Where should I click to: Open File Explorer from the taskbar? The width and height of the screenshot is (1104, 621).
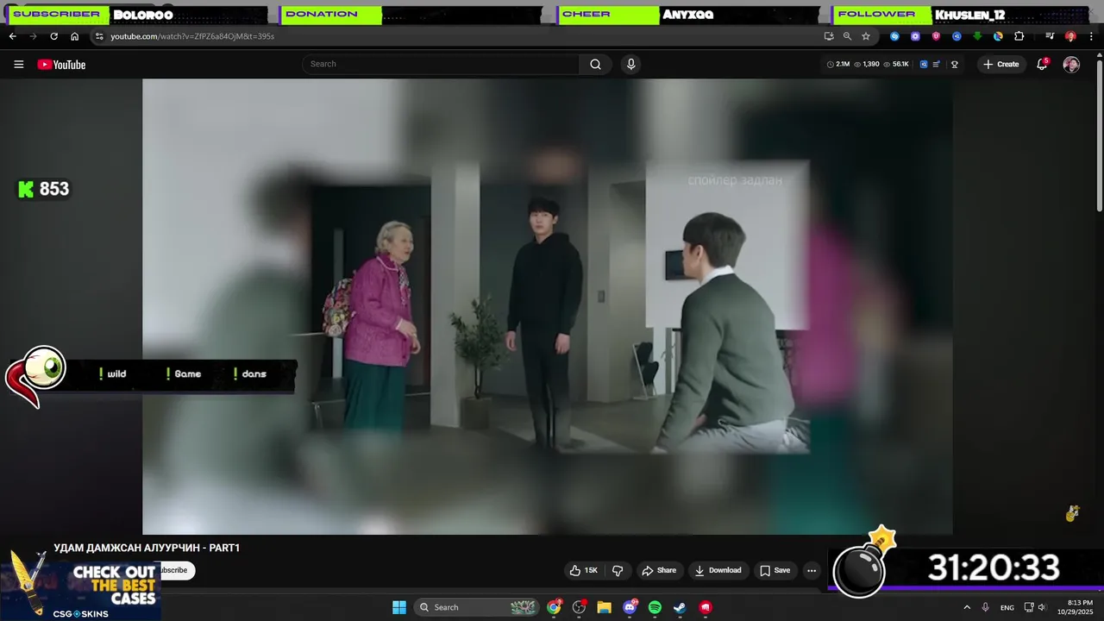(x=605, y=607)
